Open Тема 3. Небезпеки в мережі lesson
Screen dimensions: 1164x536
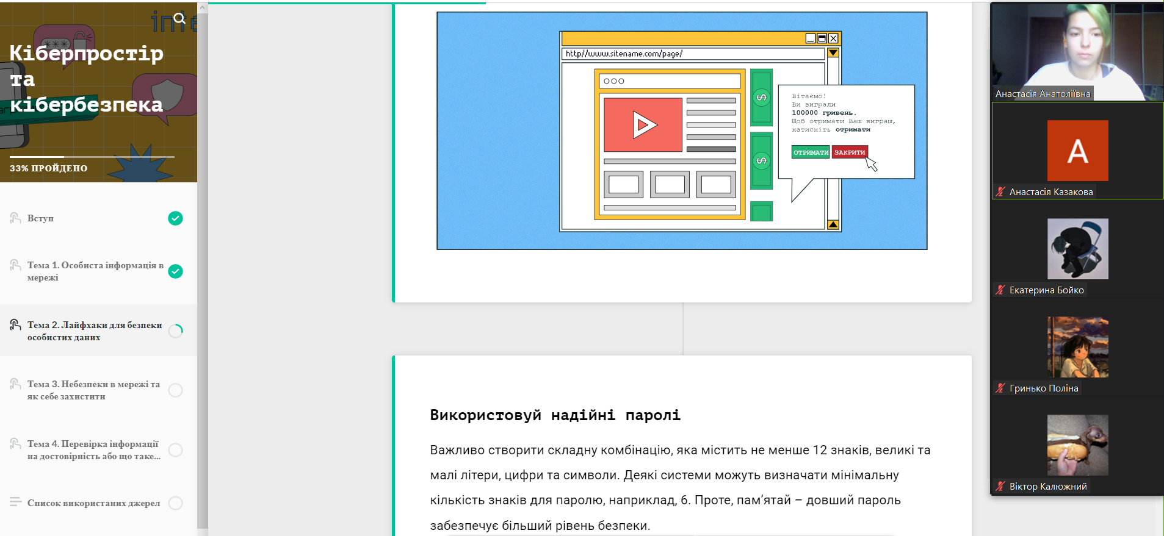pos(93,390)
